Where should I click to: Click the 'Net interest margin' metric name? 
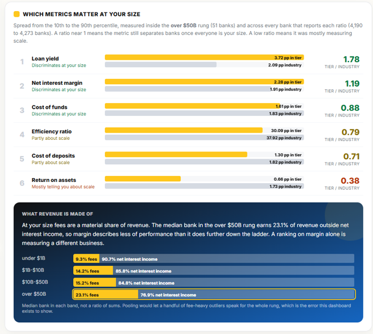[x=57, y=83]
